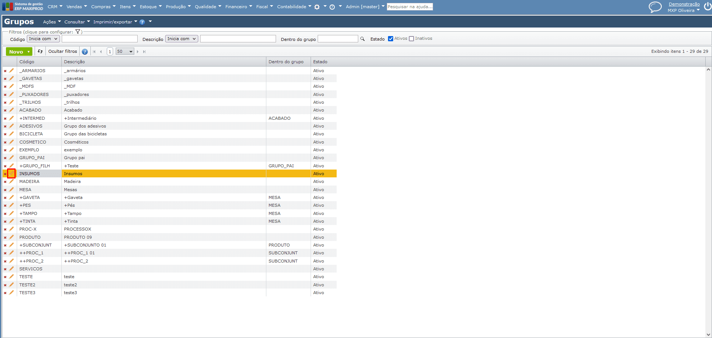Open the Produção menu

click(178, 7)
